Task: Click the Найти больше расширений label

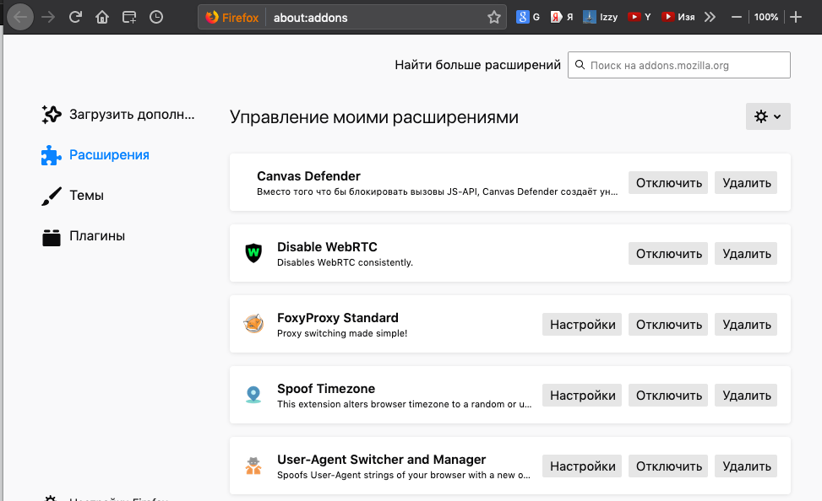Action: point(477,65)
